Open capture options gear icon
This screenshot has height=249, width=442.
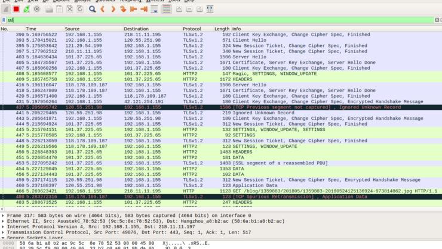[x=37, y=10]
